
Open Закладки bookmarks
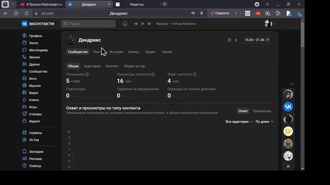(33, 152)
